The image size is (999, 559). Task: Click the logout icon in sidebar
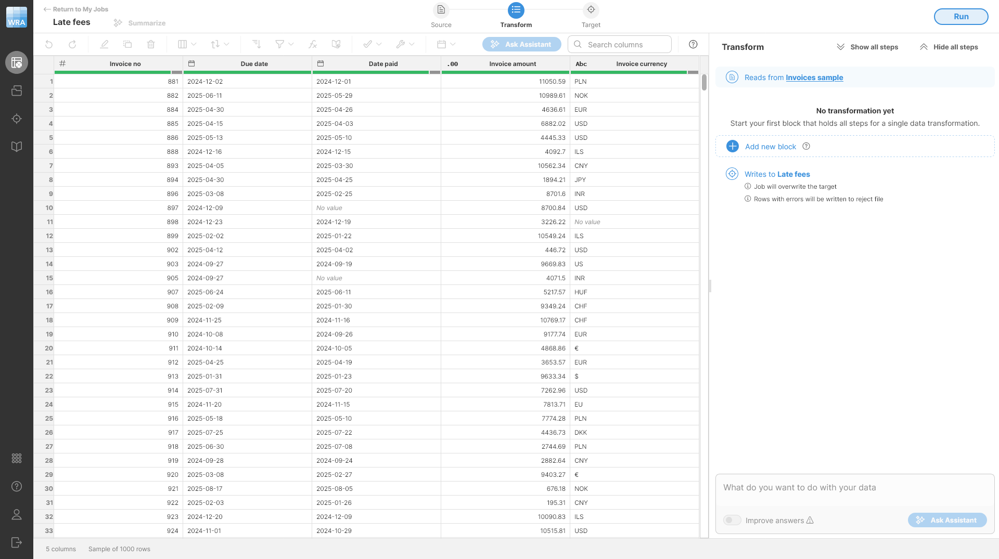pyautogui.click(x=17, y=543)
